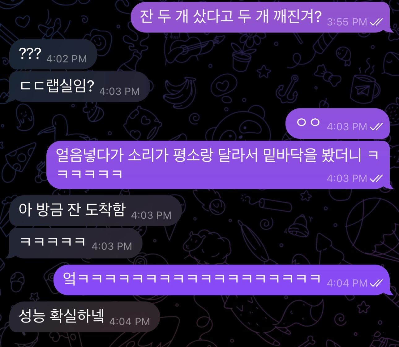This screenshot has height=347, width=399.
Task: Click timestamp on received 'ㅋㅋㅋㅋㅋ' message
Action: (112, 246)
